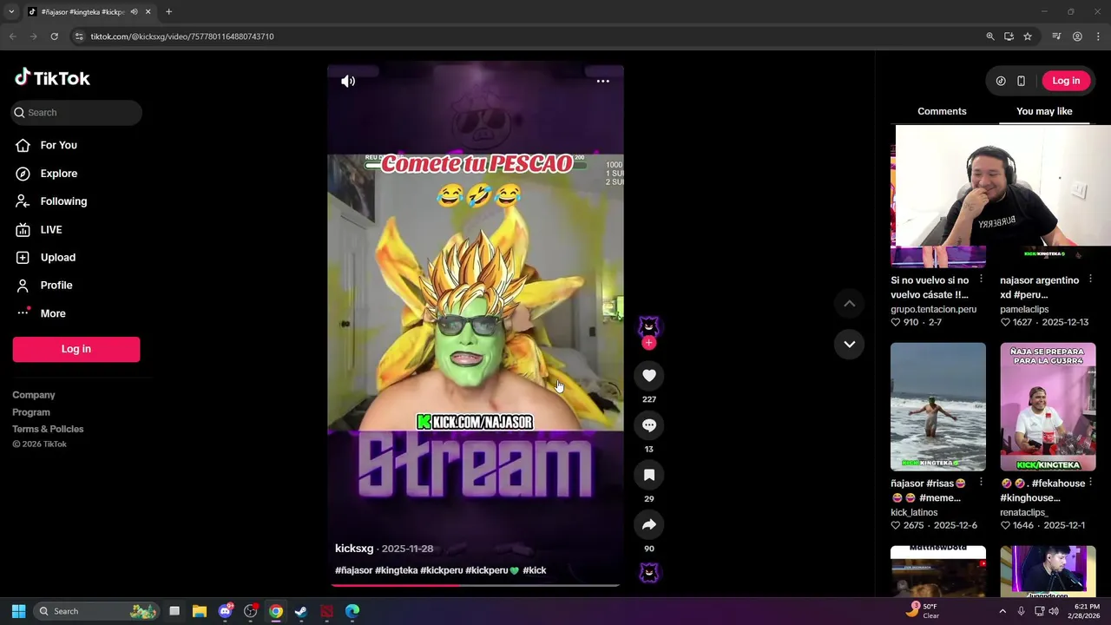Open Microsoft Edge from the taskbar
Screen dimensions: 1111x625
click(x=352, y=611)
